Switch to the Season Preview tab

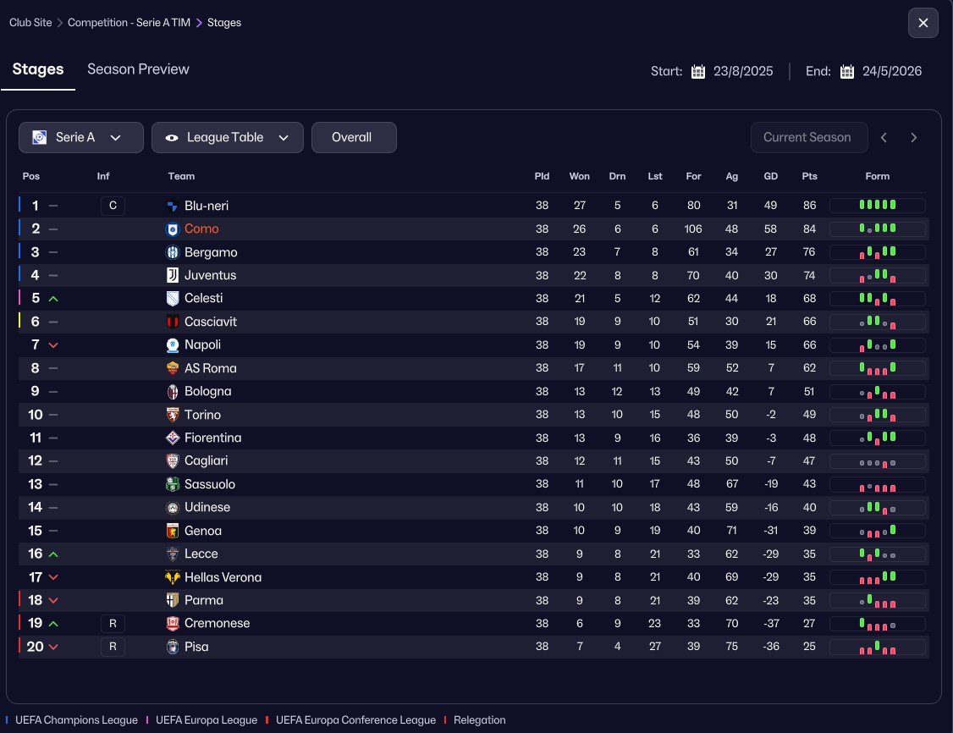click(x=138, y=69)
